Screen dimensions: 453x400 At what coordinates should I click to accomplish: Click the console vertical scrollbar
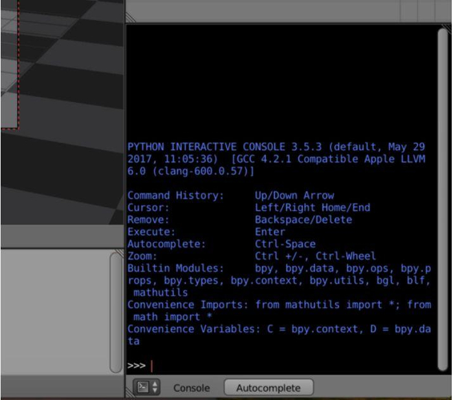[442, 199]
